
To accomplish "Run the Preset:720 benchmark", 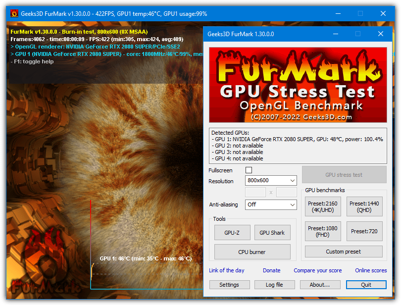I will point(364,231).
